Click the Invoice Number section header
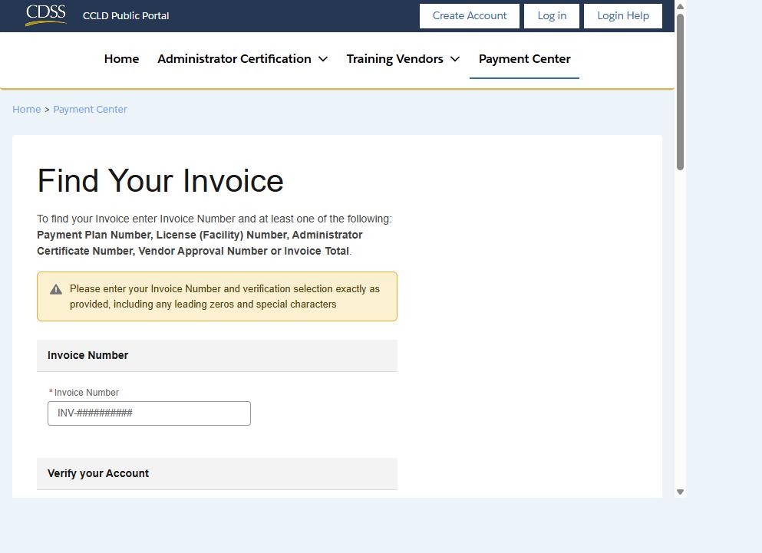The width and height of the screenshot is (762, 553). coord(217,355)
